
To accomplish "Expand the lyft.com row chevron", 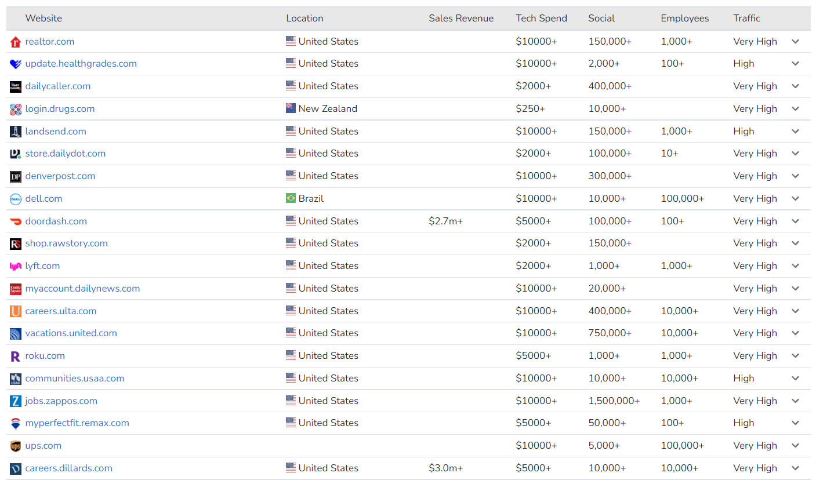I will [x=796, y=266].
